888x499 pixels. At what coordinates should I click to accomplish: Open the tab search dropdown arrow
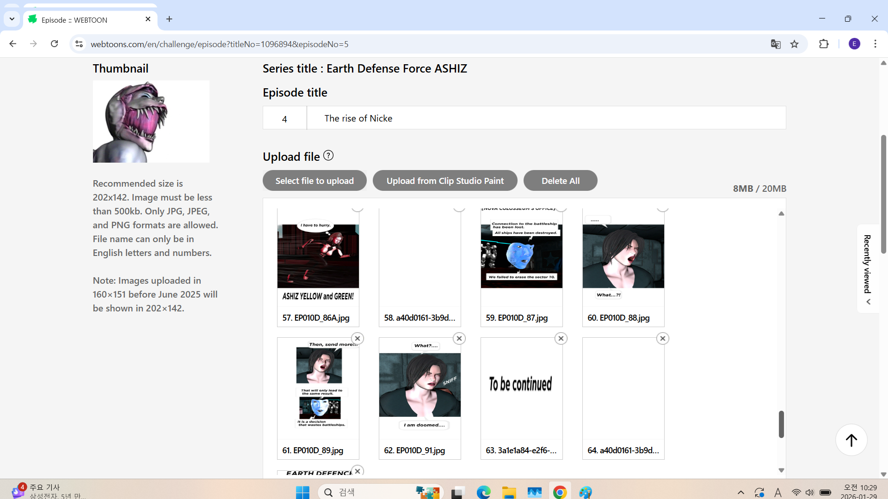coord(12,19)
